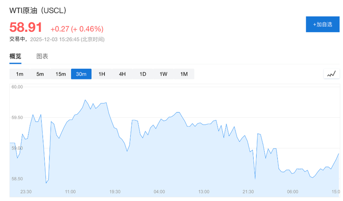This screenshot has width=343, height=201.
Task: Select the 5m interval
Action: tap(40, 74)
